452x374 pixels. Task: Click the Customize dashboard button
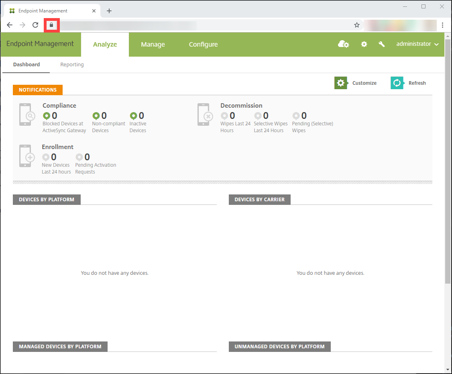[x=355, y=83]
